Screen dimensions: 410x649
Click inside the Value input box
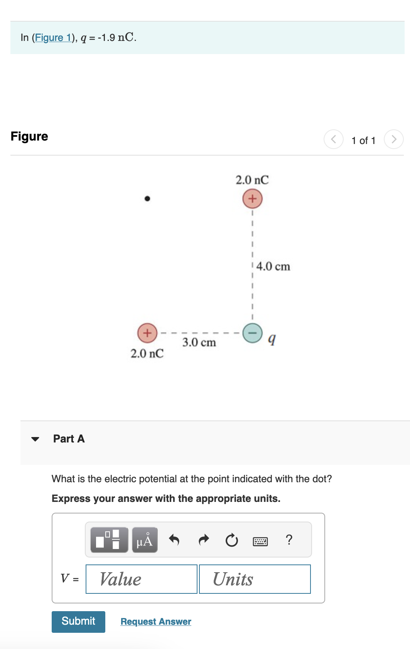point(141,579)
